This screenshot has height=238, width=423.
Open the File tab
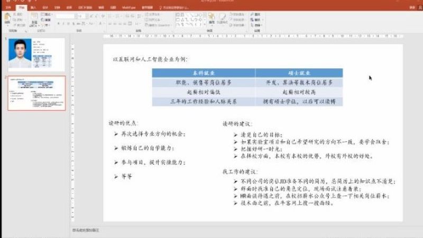[7, 8]
